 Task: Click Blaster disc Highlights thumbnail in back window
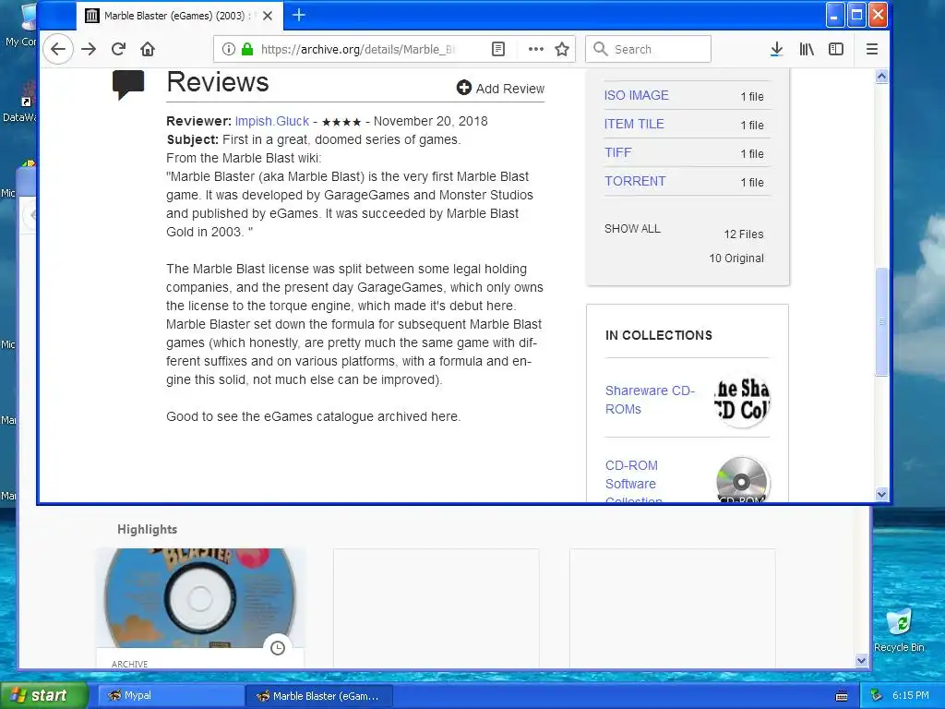(x=200, y=598)
